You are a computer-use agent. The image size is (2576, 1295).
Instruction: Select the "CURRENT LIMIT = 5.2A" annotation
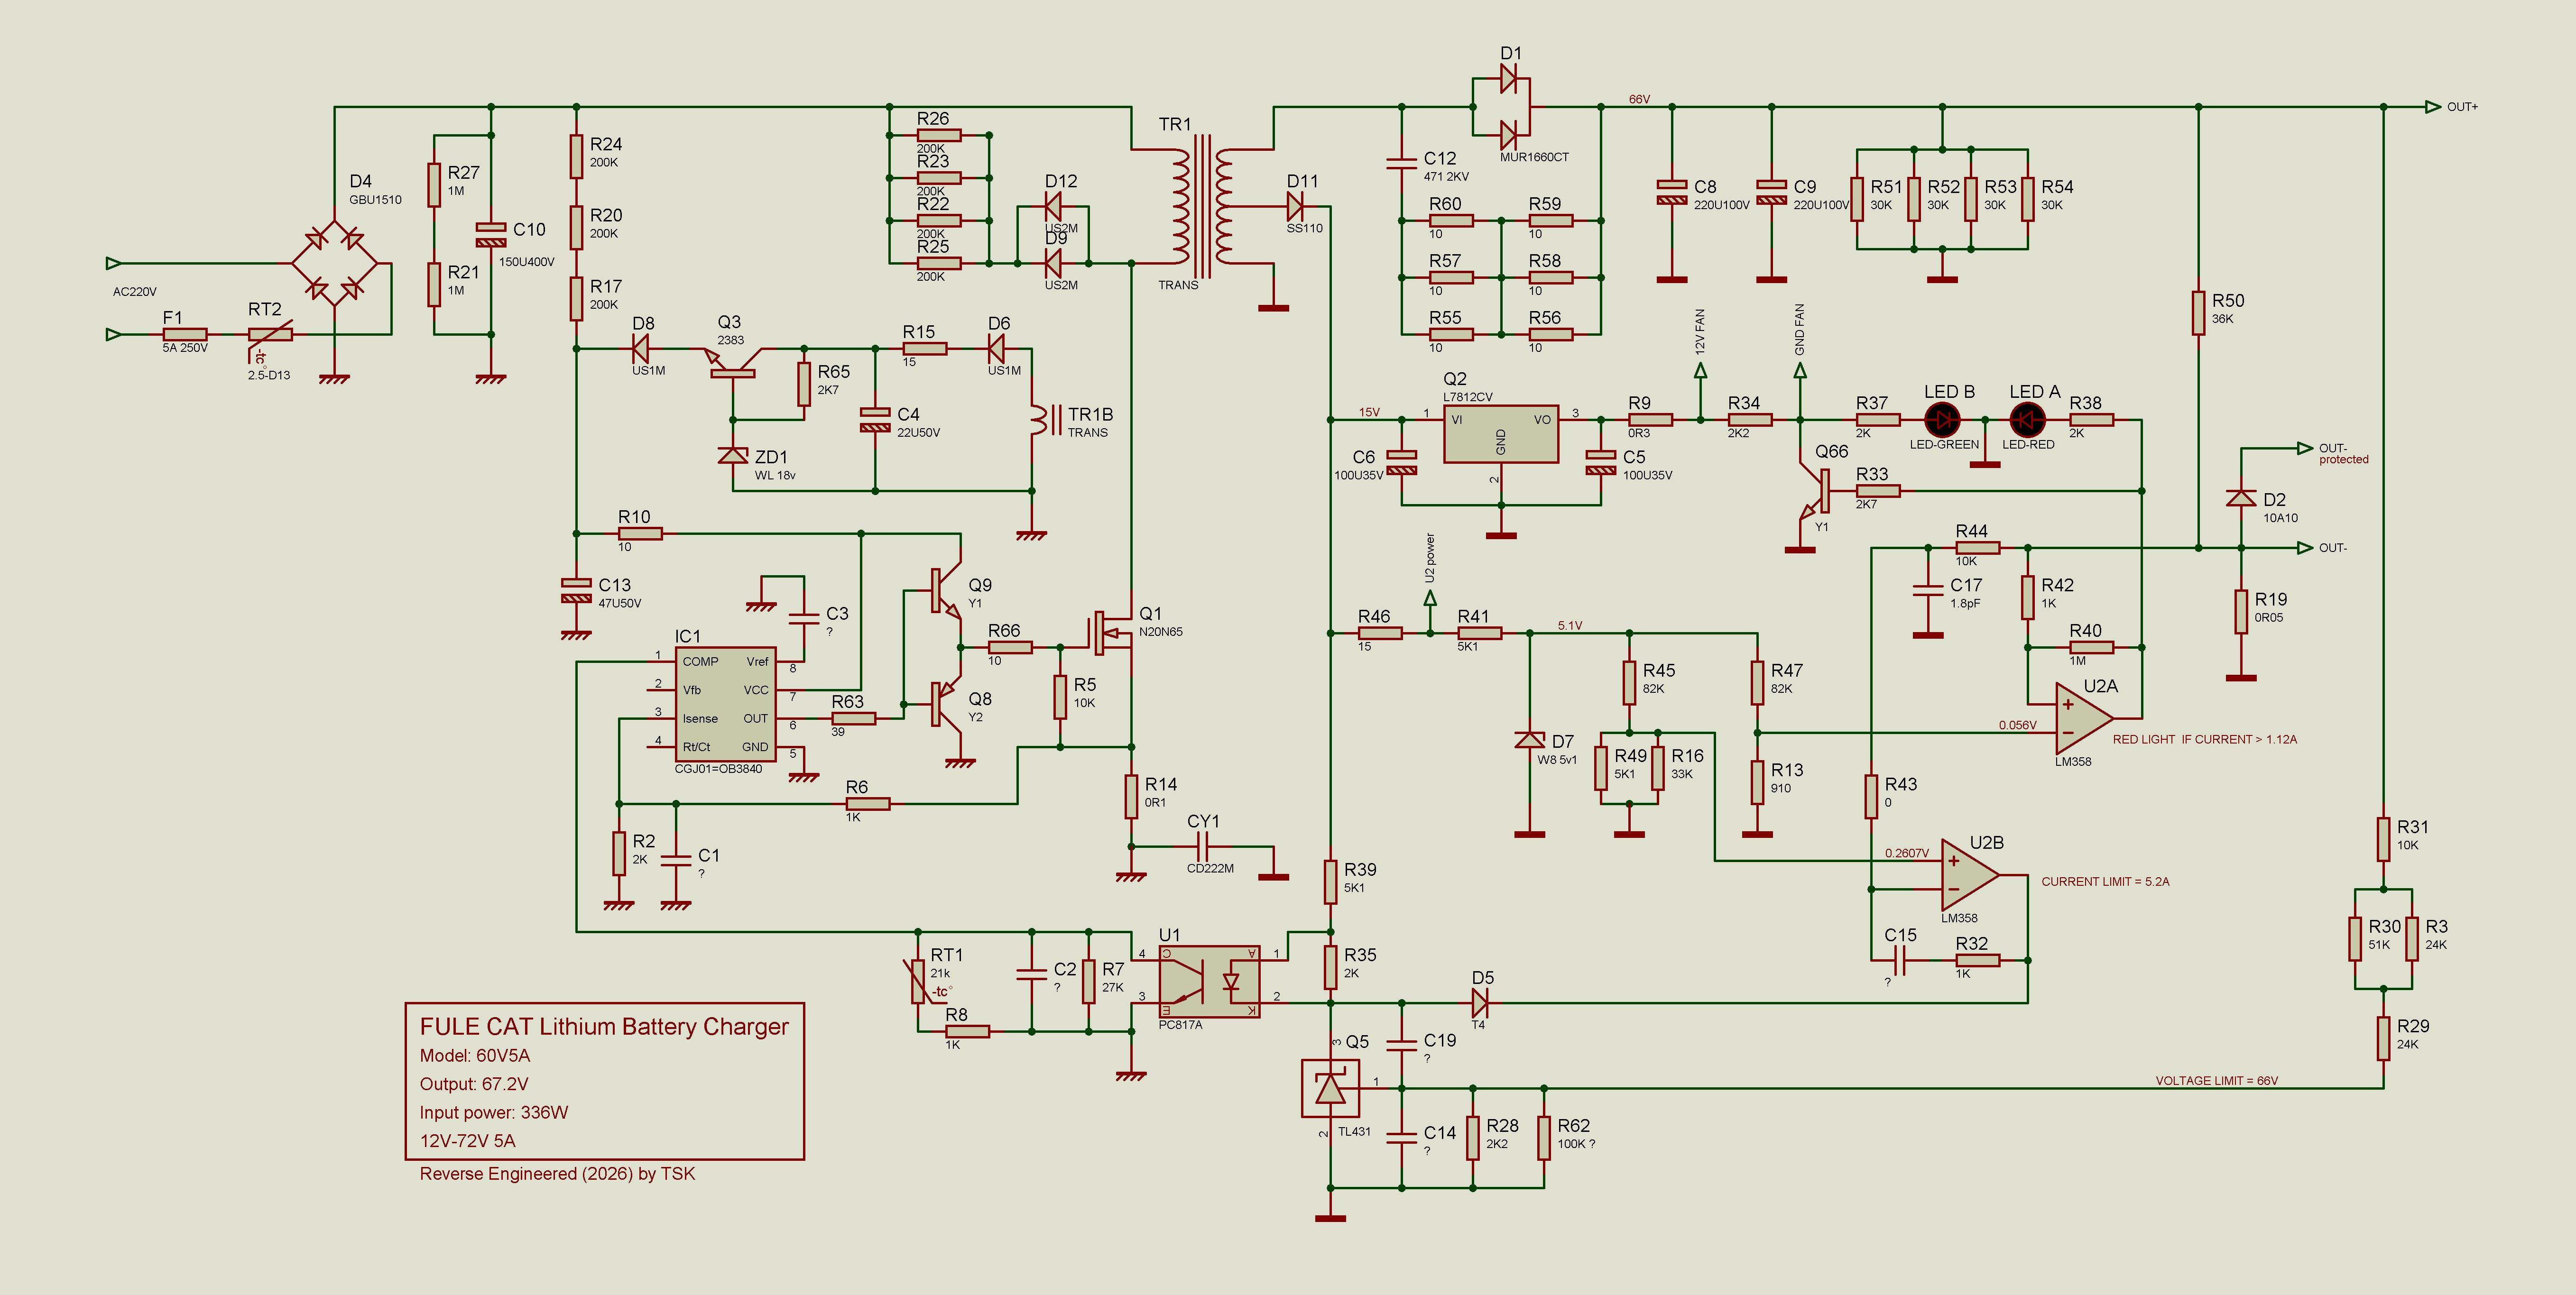(x=2106, y=882)
